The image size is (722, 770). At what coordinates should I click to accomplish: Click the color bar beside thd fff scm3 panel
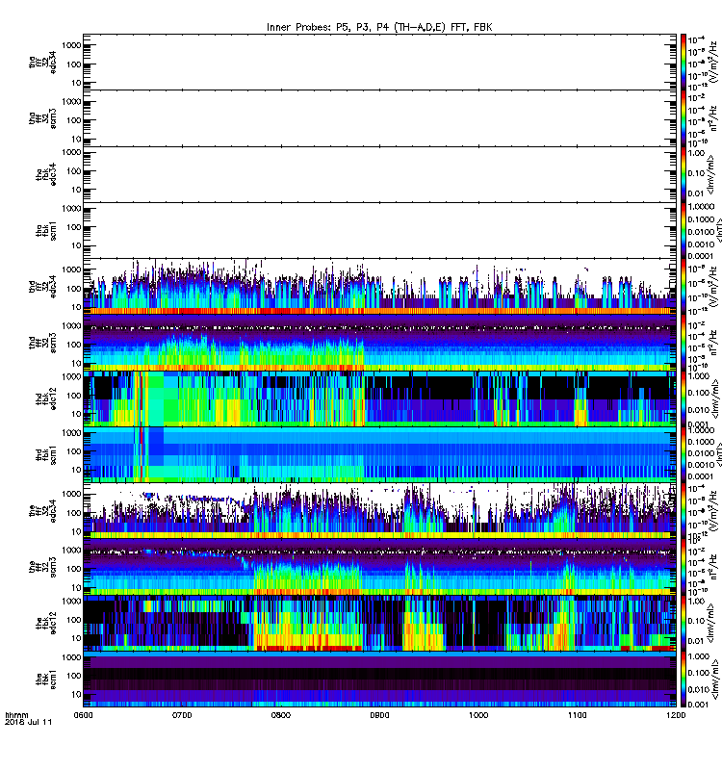(x=683, y=343)
